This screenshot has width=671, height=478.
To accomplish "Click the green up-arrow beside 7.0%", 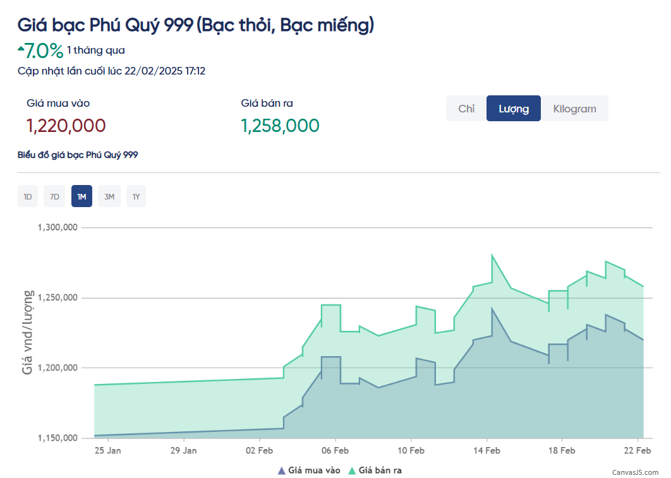I will [x=21, y=48].
